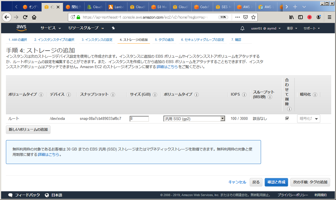336x200 pixels.
Task: Close the current EC2 browser tab
Action: coord(58,7)
